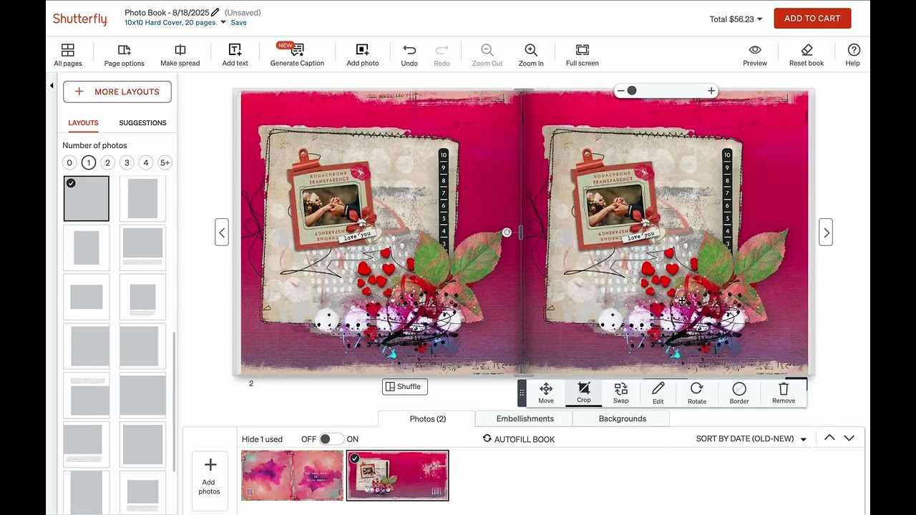Click the pencil icon to rename book
The image size is (916, 515).
coord(215,12)
